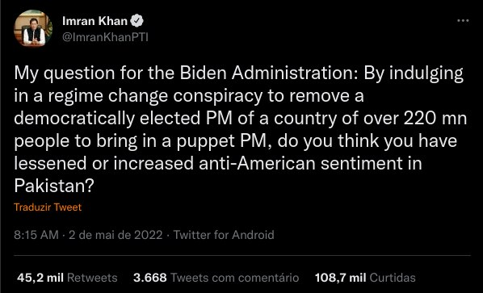Select the date 2 de mai de 2022
This screenshot has height=293, width=483.
pyautogui.click(x=115, y=235)
